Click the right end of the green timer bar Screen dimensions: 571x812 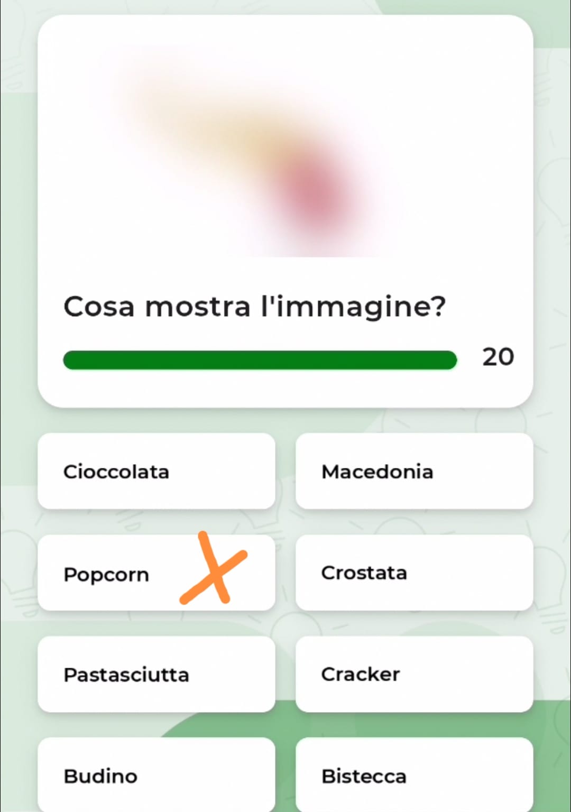click(x=448, y=360)
